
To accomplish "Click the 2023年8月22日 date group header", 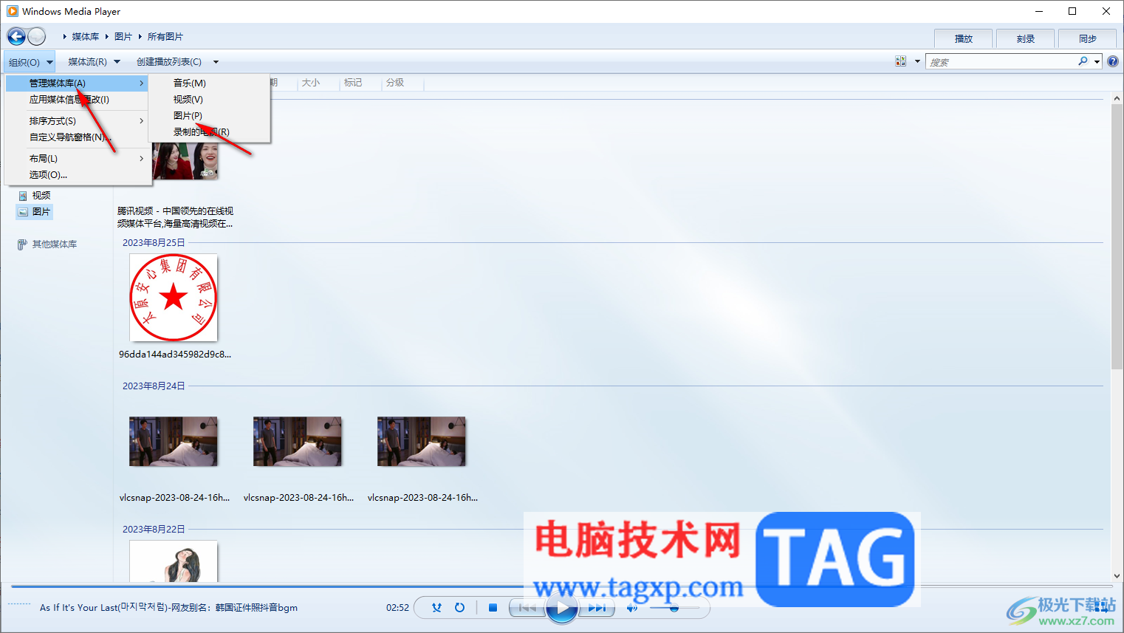I will (x=154, y=530).
